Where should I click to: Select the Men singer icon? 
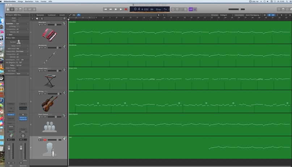click(50, 150)
